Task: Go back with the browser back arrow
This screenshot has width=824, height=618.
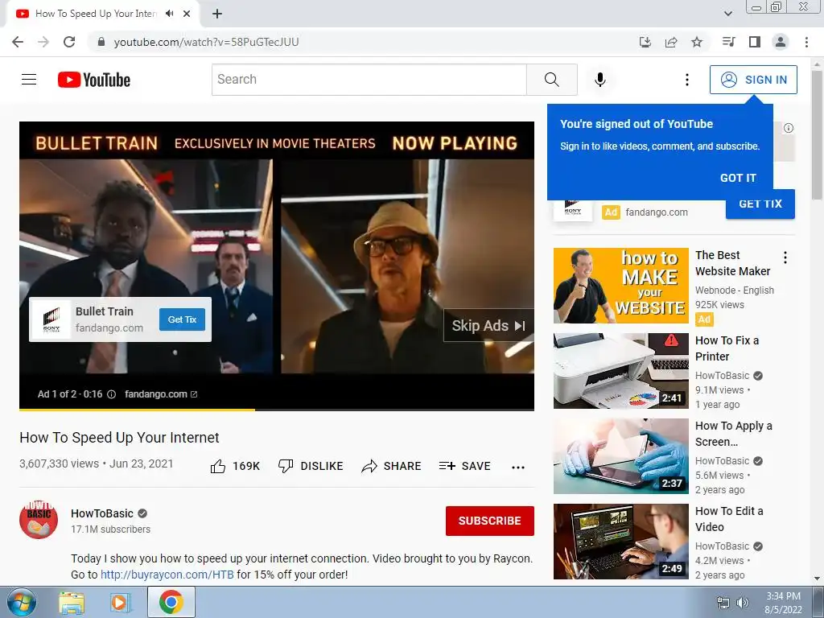Action: pos(18,42)
